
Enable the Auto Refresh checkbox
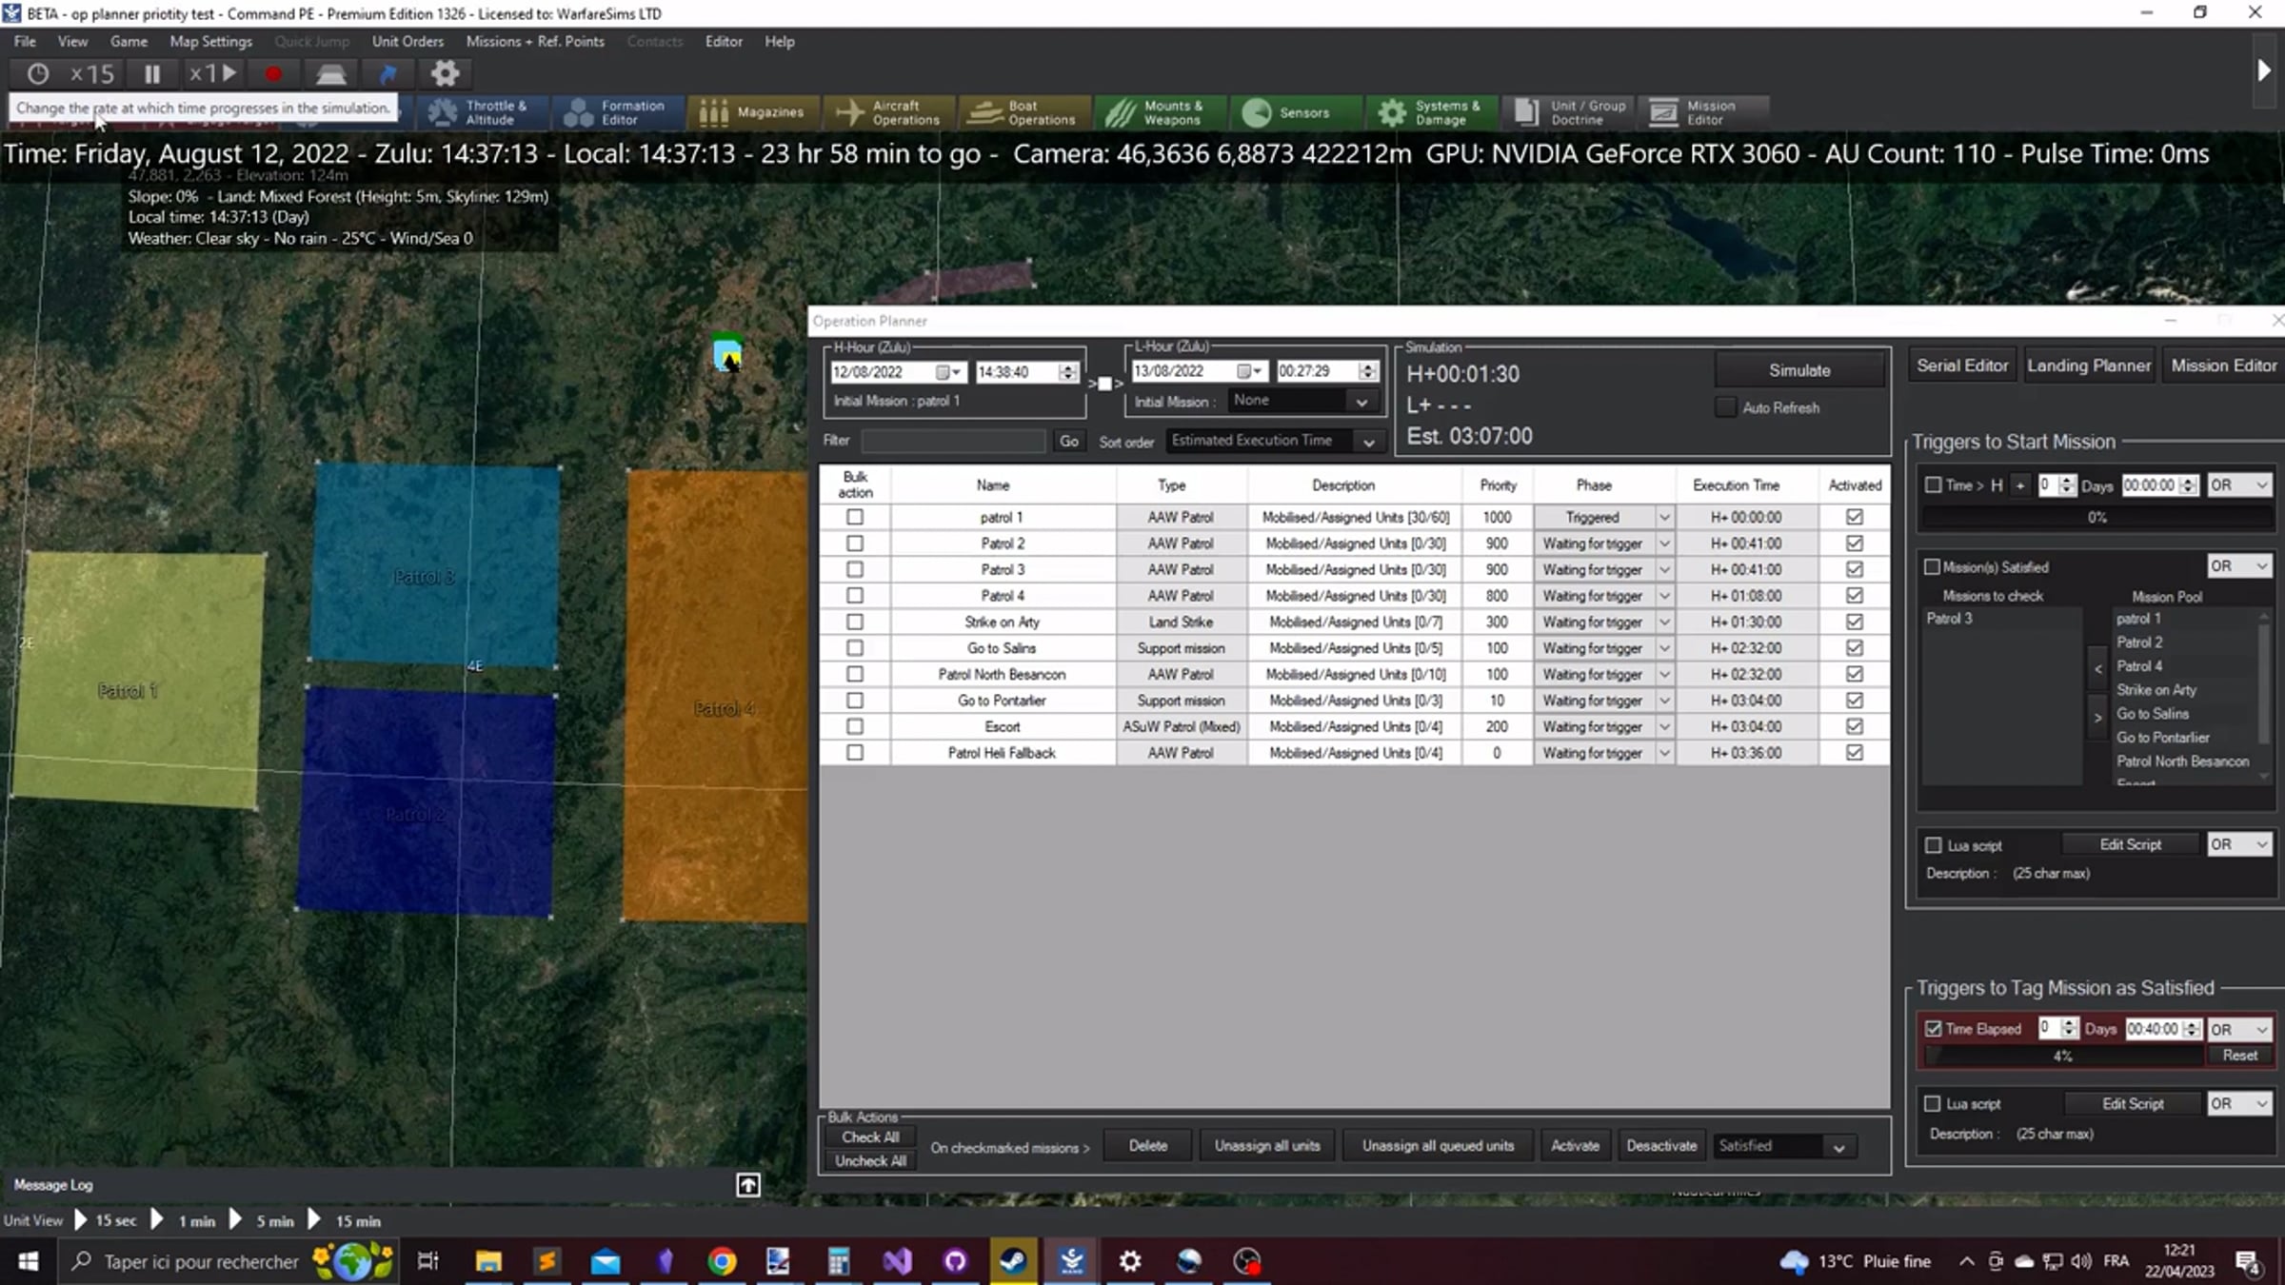point(1725,407)
